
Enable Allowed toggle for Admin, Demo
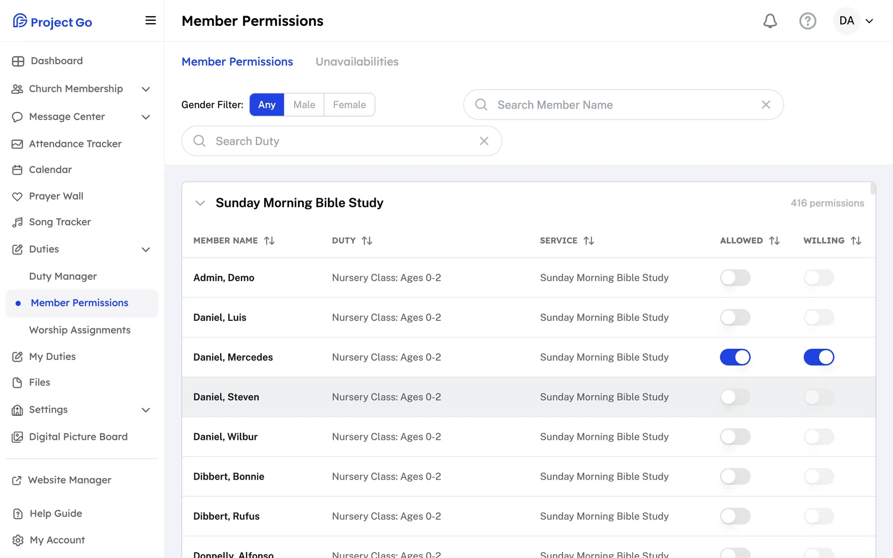pyautogui.click(x=735, y=278)
